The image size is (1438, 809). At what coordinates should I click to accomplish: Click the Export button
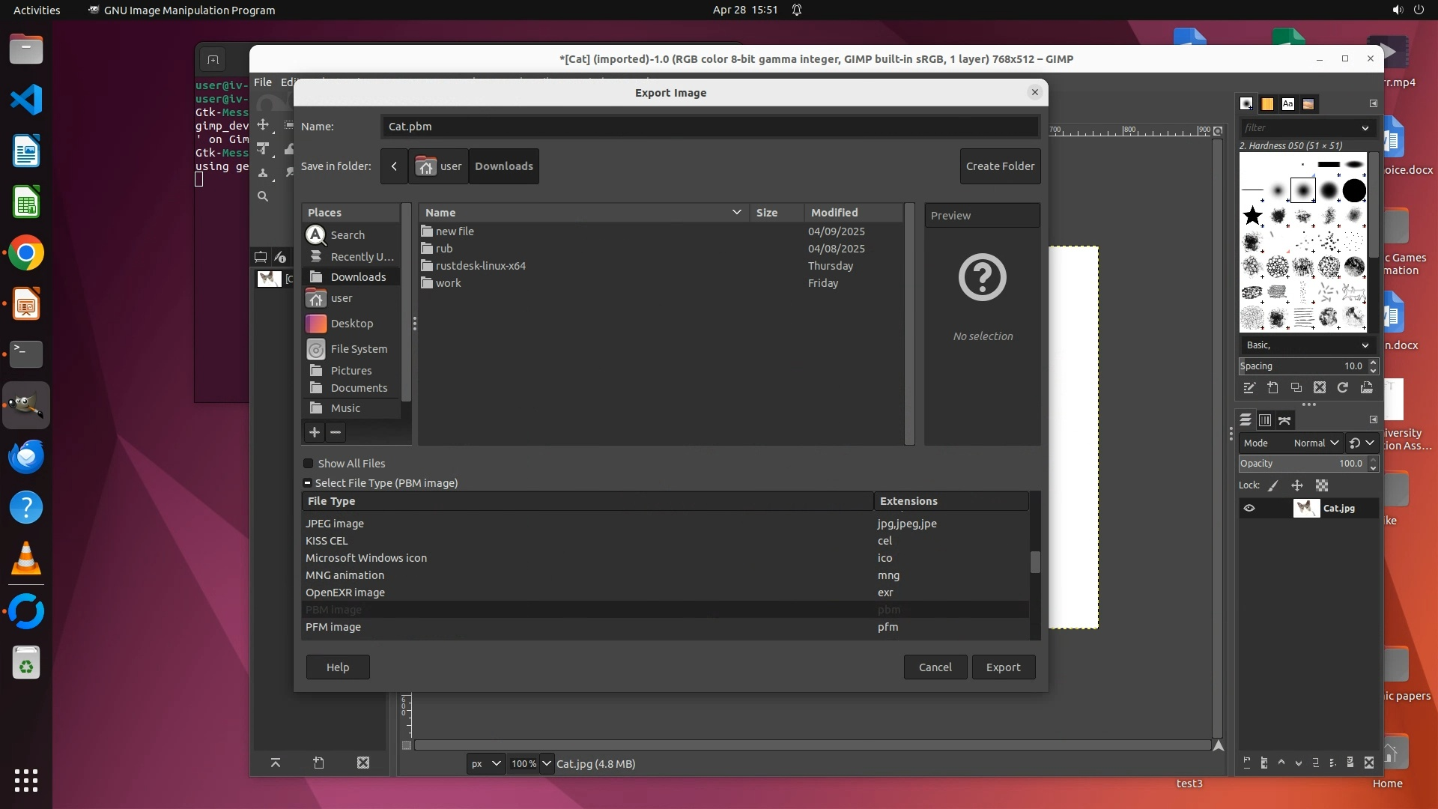pyautogui.click(x=1003, y=667)
